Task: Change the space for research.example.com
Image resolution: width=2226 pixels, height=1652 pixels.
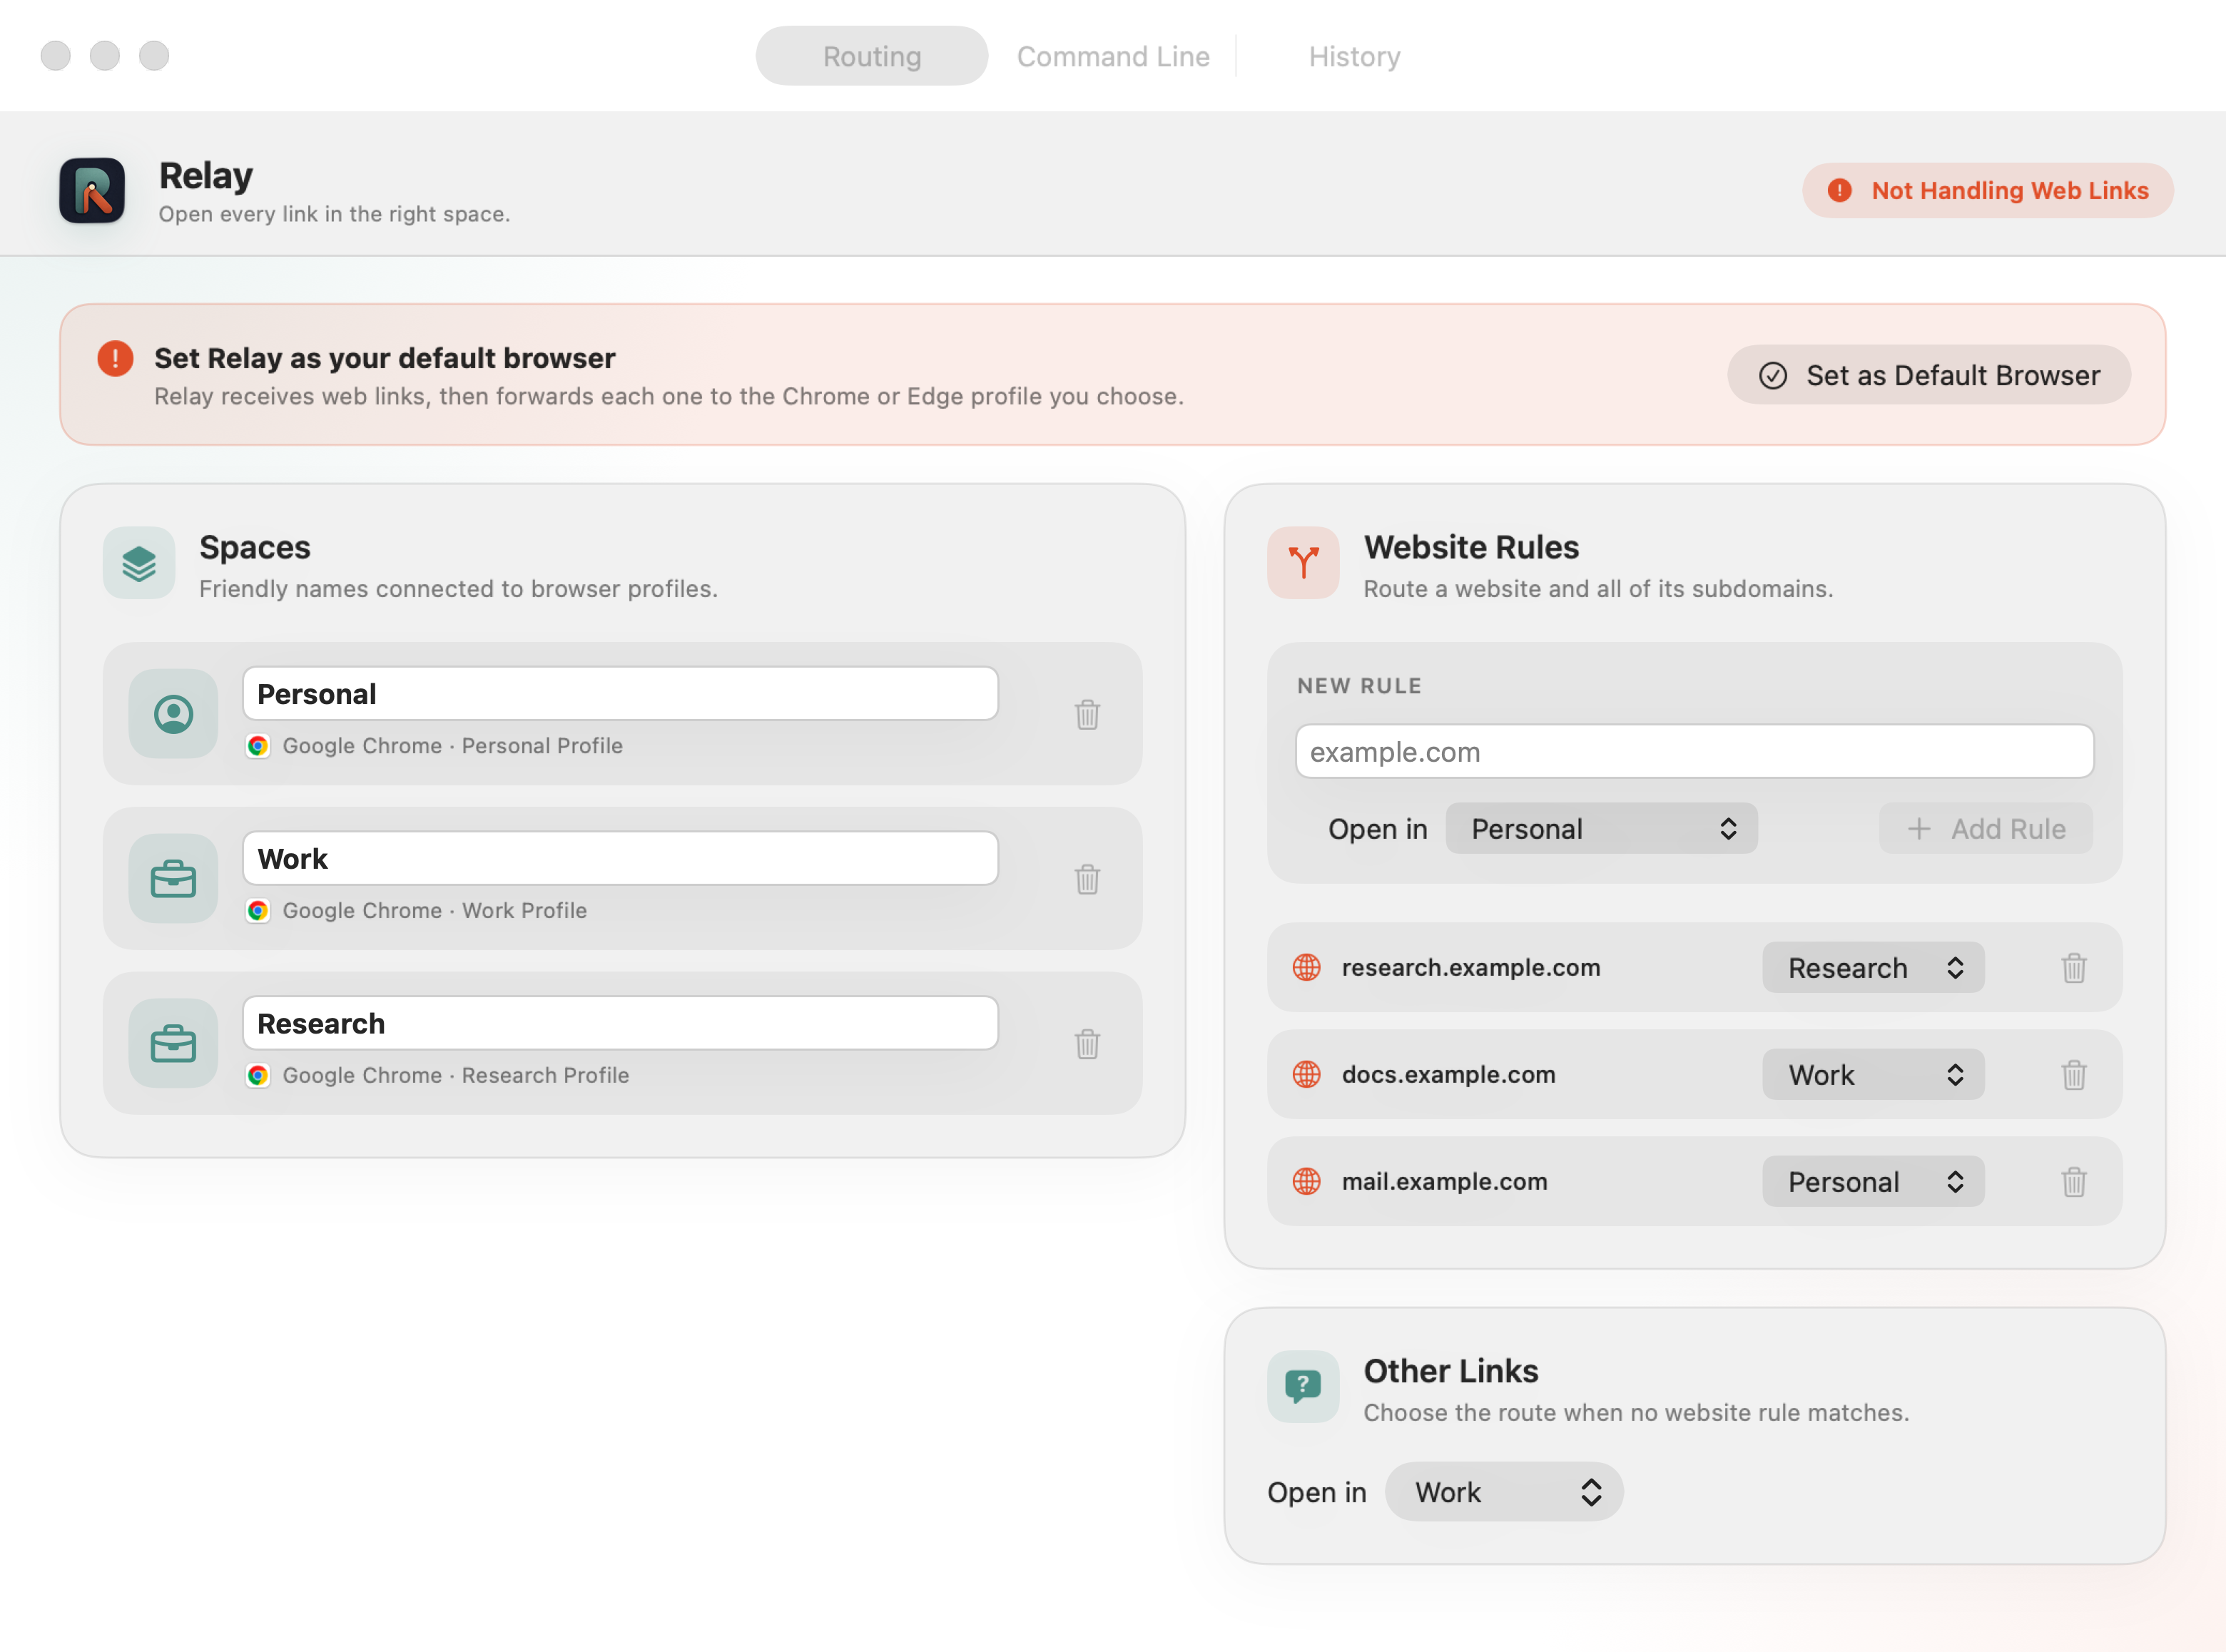Action: (x=1873, y=967)
